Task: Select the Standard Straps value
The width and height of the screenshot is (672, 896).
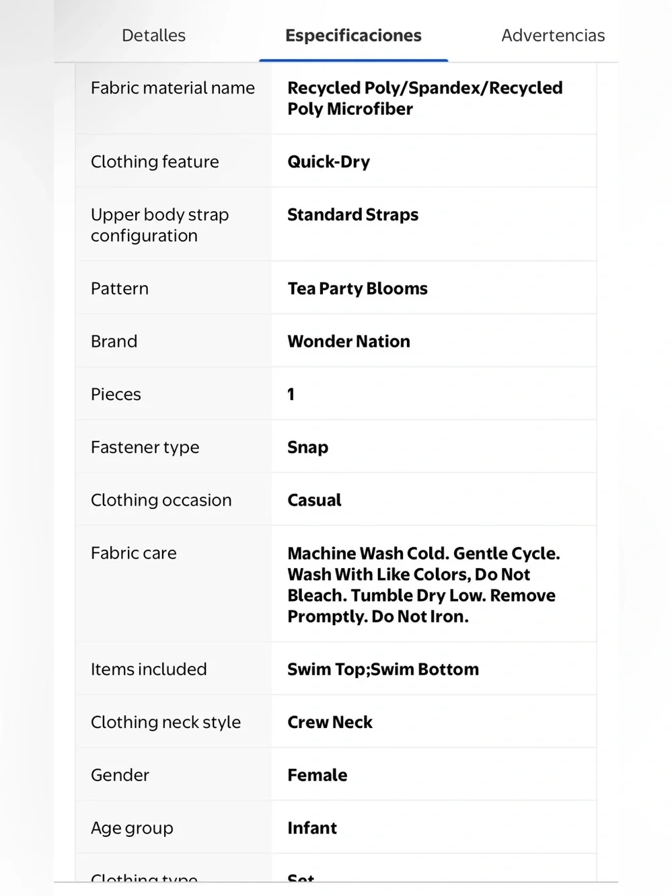Action: click(x=352, y=215)
